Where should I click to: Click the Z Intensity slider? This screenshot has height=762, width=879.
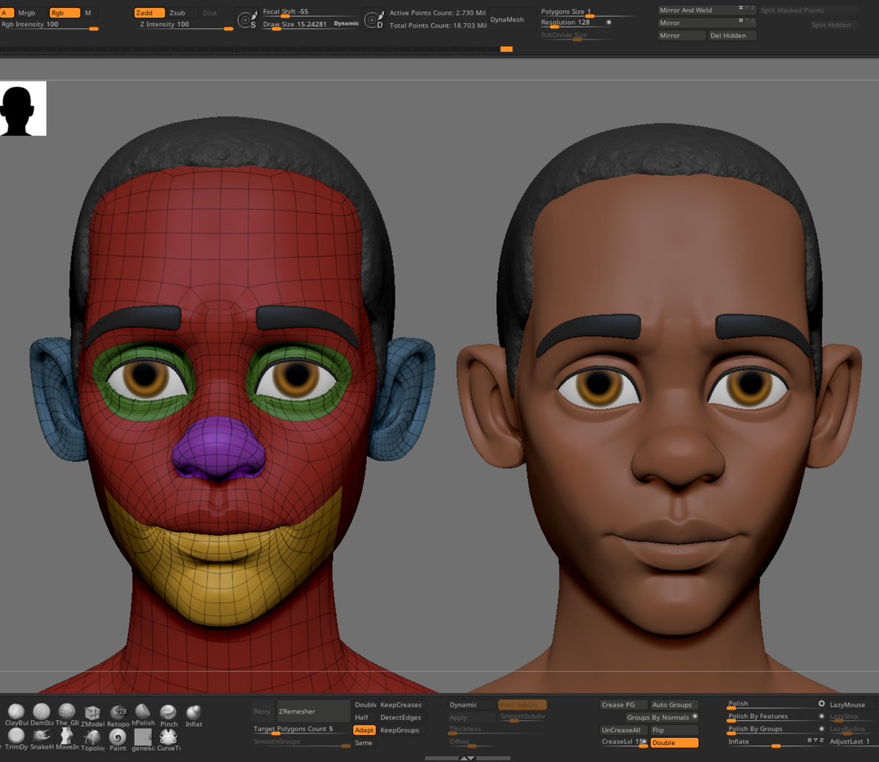(186, 26)
